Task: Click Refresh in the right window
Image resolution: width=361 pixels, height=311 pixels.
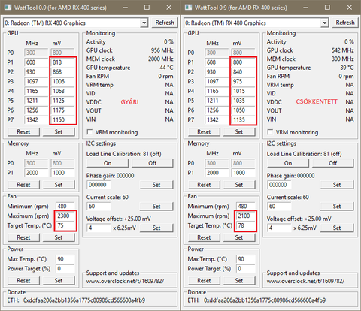Action: point(345,23)
